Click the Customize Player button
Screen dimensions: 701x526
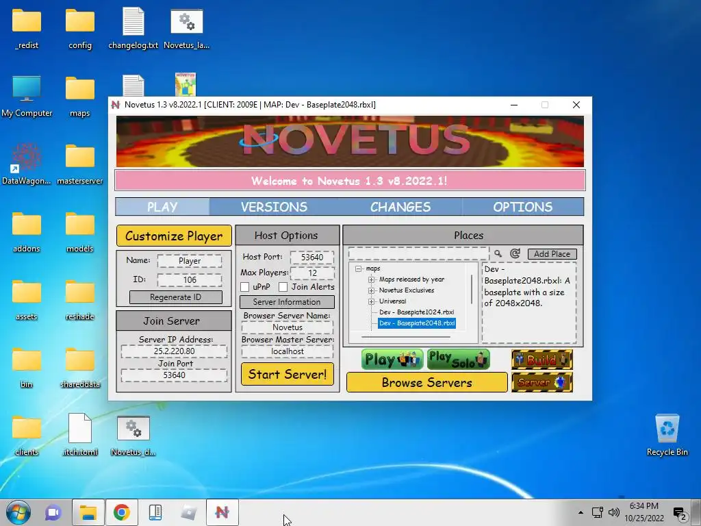click(174, 236)
